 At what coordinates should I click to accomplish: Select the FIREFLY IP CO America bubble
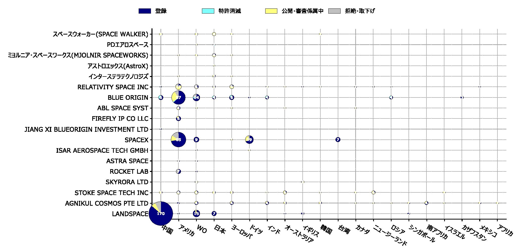(179, 119)
